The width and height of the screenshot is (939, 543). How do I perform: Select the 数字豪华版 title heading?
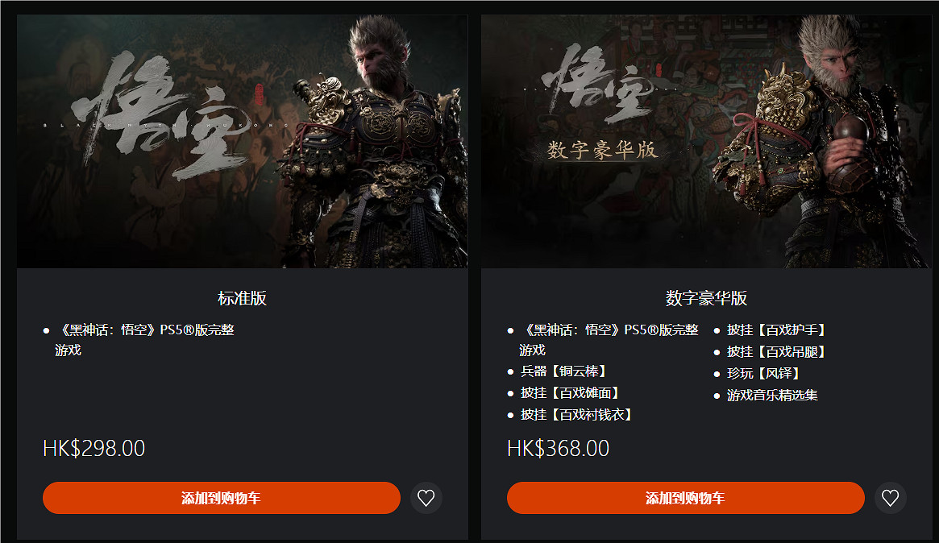pos(706,297)
